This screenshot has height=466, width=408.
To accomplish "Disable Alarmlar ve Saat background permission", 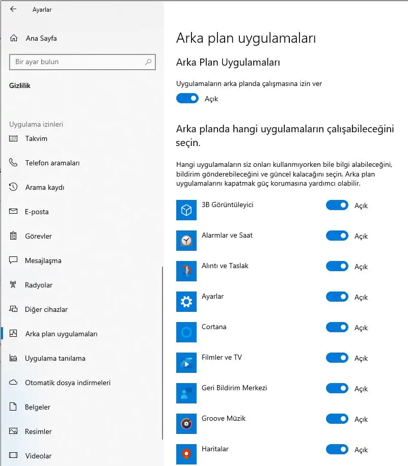I will [x=337, y=236].
